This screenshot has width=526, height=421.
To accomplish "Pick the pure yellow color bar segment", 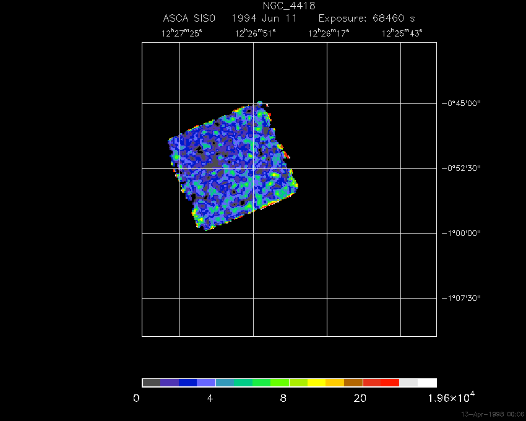I will click(317, 383).
